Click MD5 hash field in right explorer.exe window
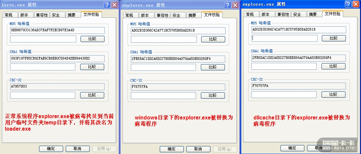 (299, 30)
